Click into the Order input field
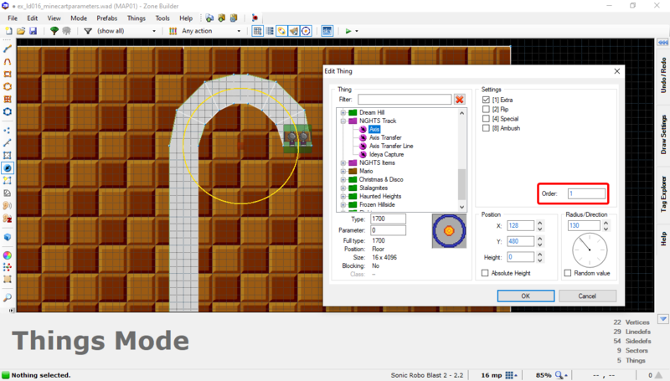670x381 pixels. click(586, 194)
